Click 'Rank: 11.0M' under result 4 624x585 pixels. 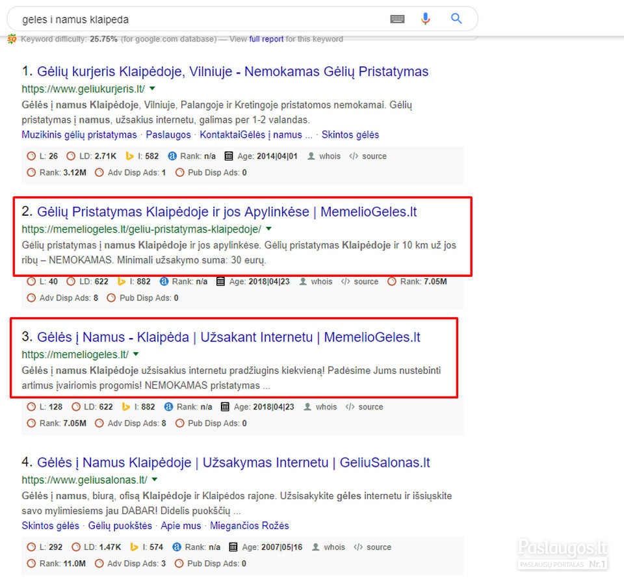56,564
